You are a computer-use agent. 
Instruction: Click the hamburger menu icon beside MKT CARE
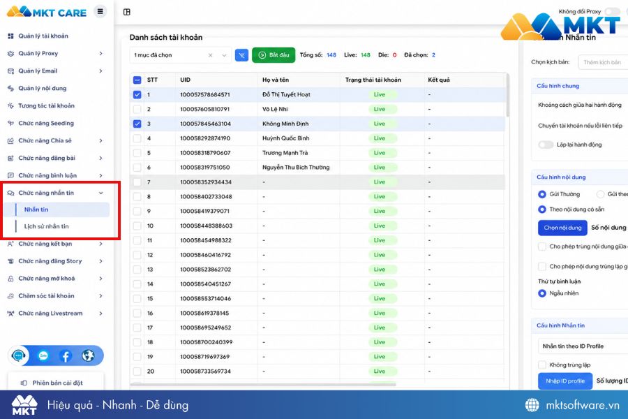pyautogui.click(x=100, y=12)
